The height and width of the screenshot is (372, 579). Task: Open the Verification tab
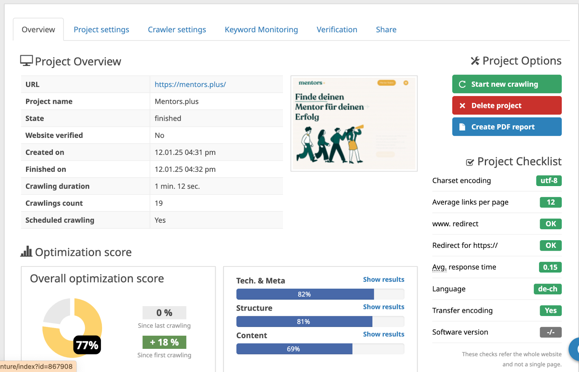click(x=337, y=30)
